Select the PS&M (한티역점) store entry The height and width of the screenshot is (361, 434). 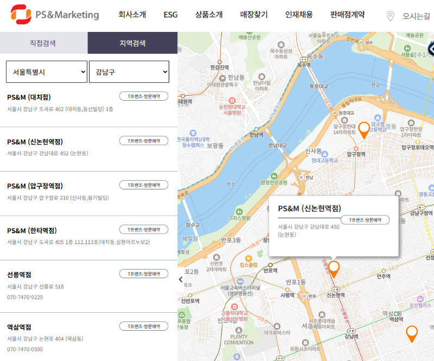[32, 231]
